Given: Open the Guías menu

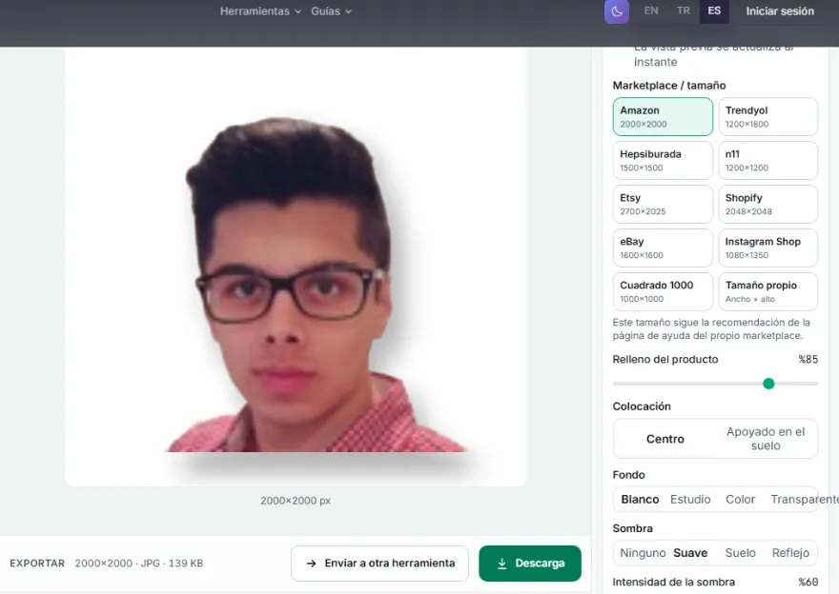Looking at the screenshot, I should coord(331,11).
